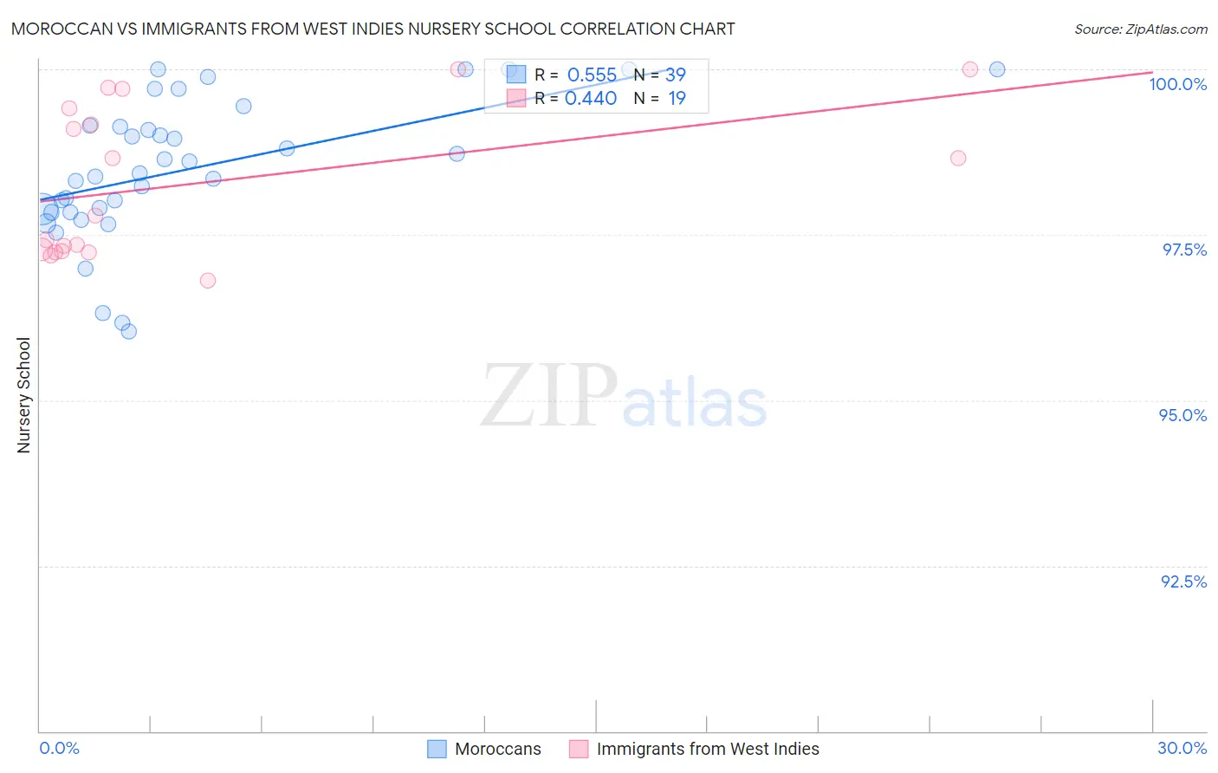Click the N = 19 text

[x=660, y=98]
